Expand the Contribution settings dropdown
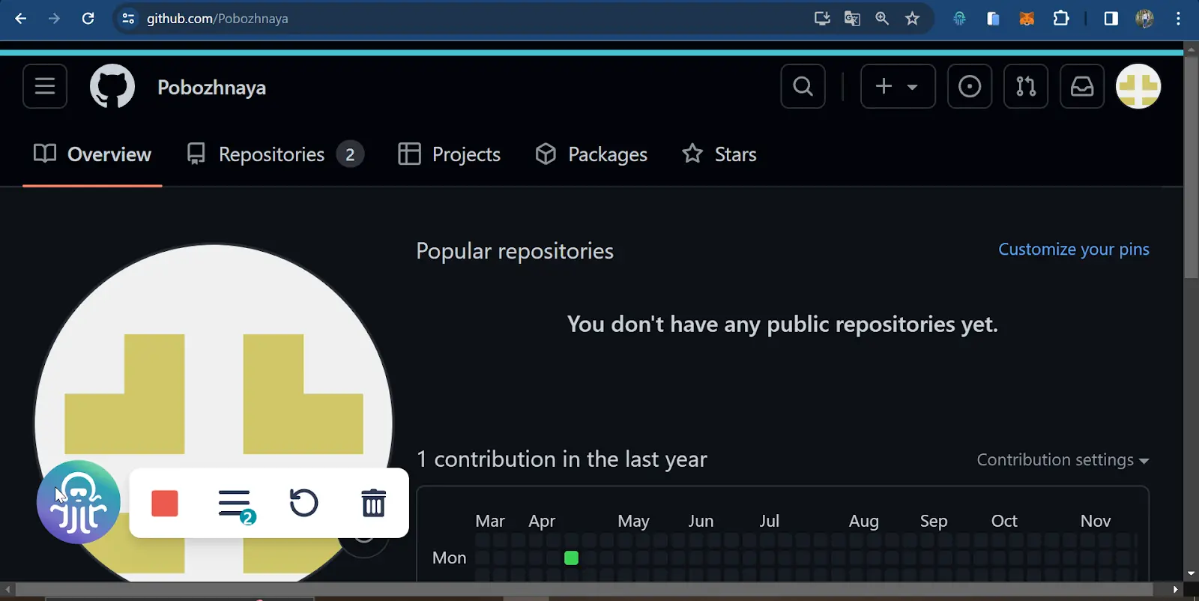The height and width of the screenshot is (601, 1199). click(x=1063, y=460)
